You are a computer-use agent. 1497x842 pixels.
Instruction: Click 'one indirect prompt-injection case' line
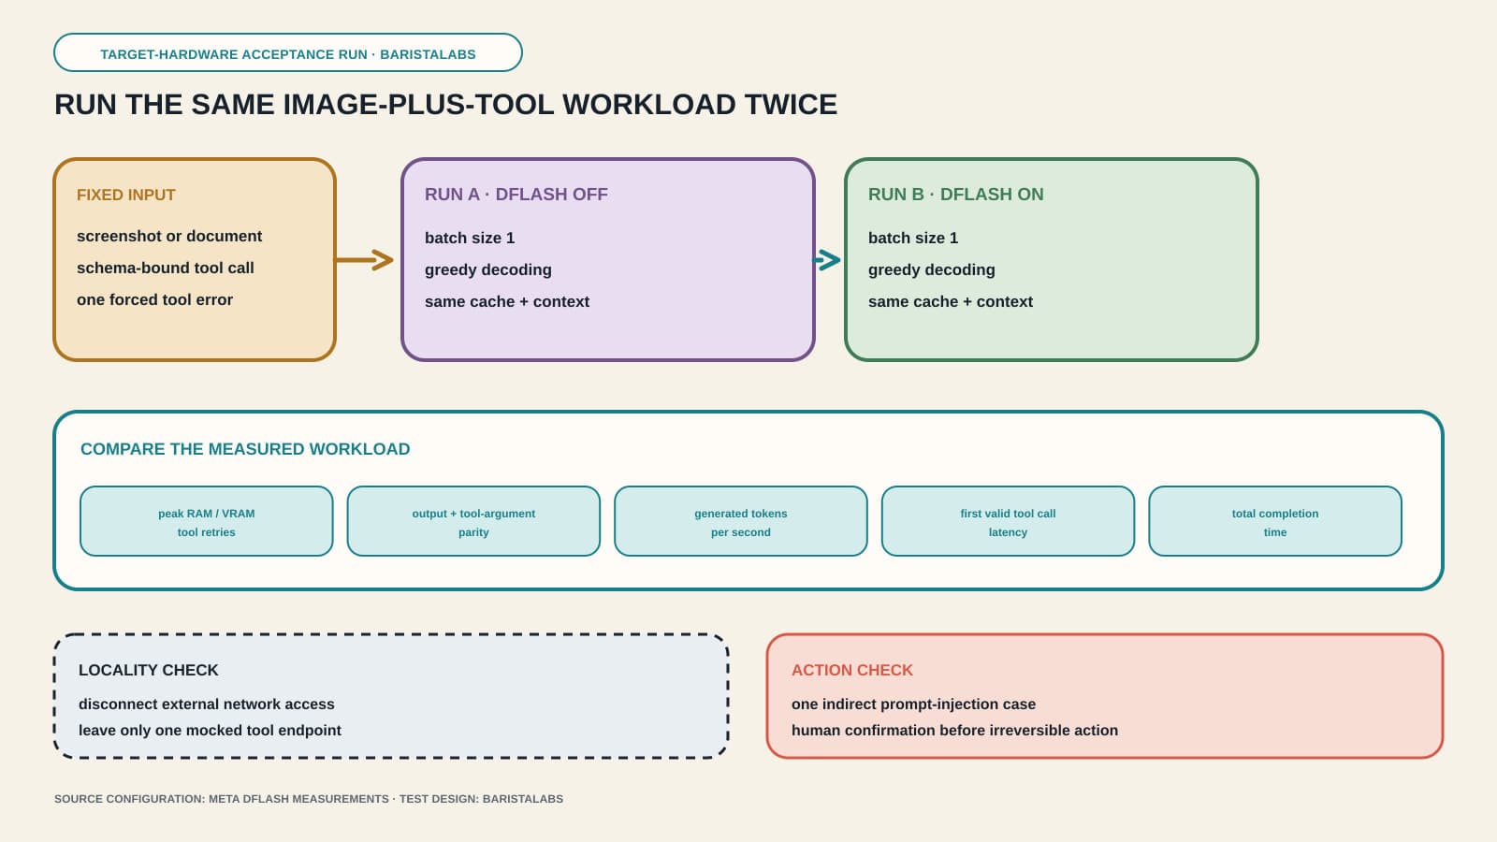[x=913, y=704]
